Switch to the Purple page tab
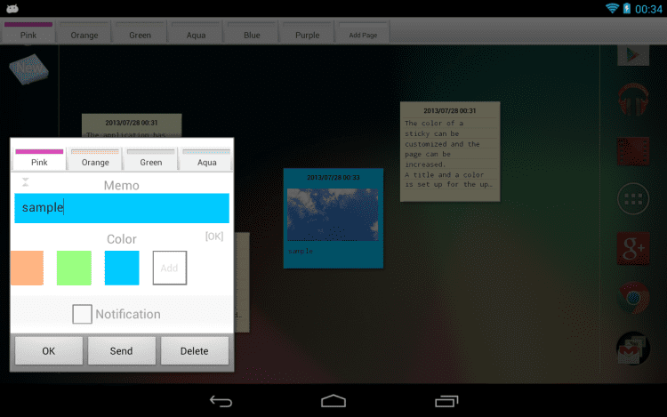The image size is (667, 417). (308, 31)
